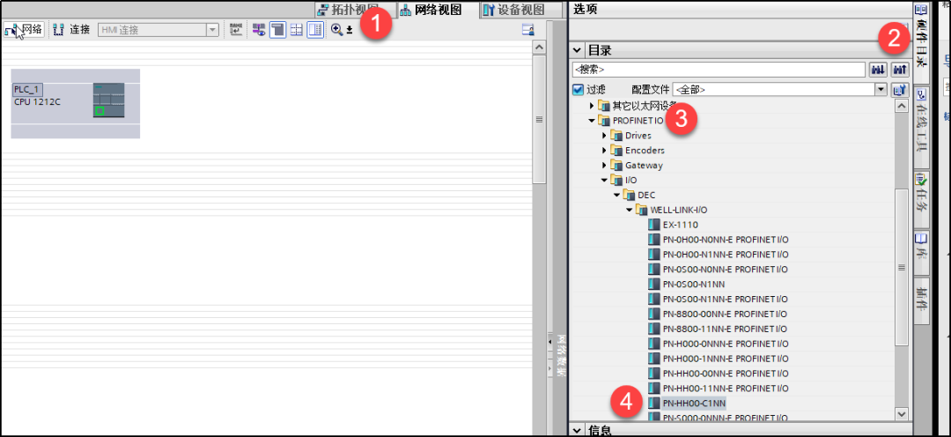Collapse the 目录 catalog section

(578, 50)
